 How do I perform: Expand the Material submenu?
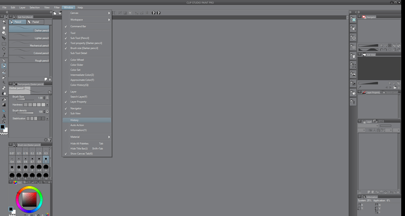tap(87, 137)
